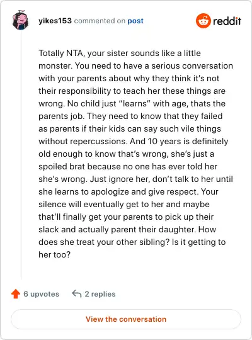Image resolution: width=252 pixels, height=340 pixels.
Task: Click the "commented on" header text
Action: click(x=100, y=21)
